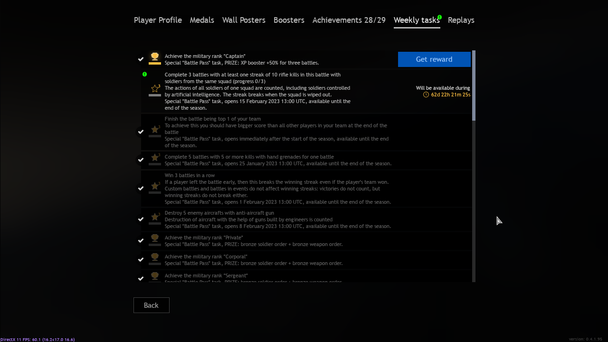Click the clock icon beside the countdown timer

pyautogui.click(x=426, y=95)
